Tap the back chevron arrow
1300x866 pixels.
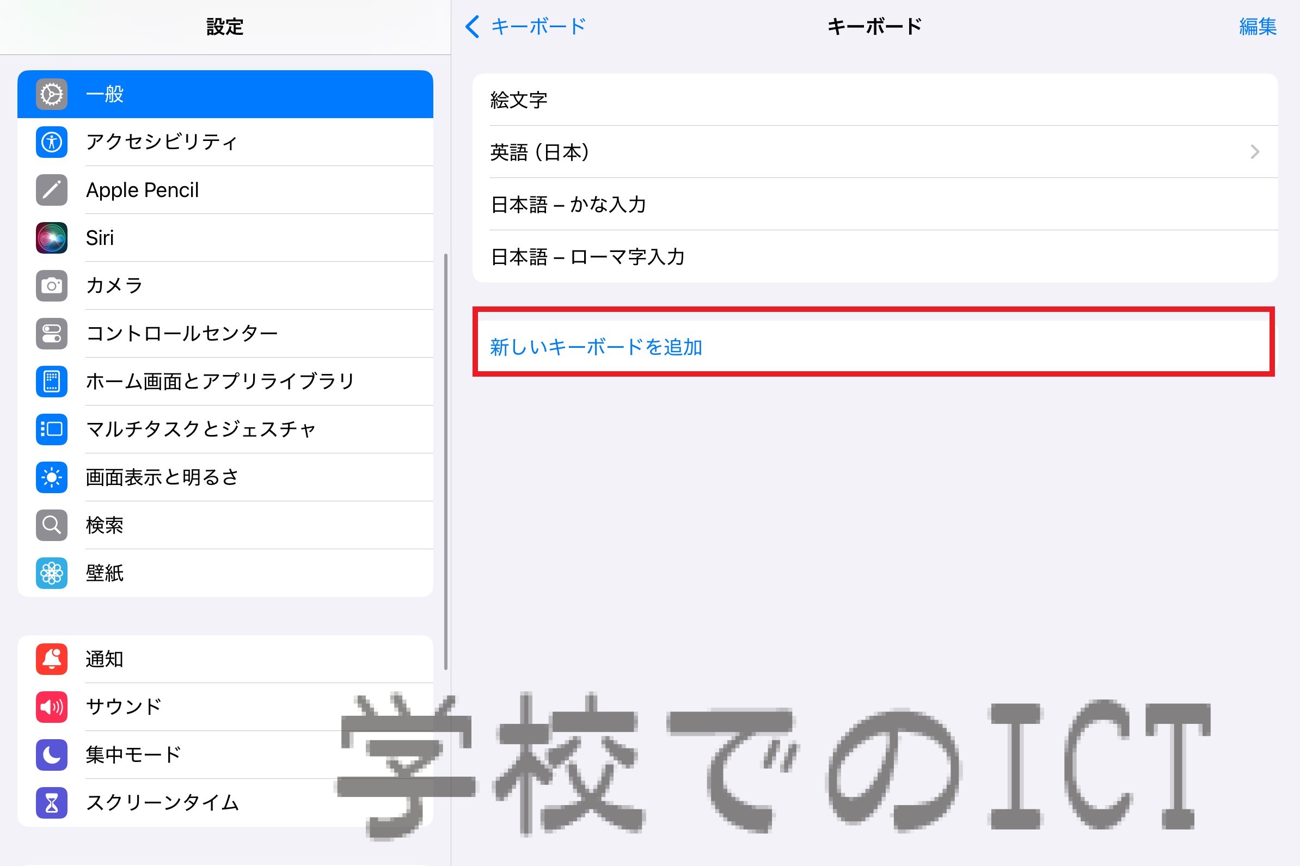tap(472, 26)
